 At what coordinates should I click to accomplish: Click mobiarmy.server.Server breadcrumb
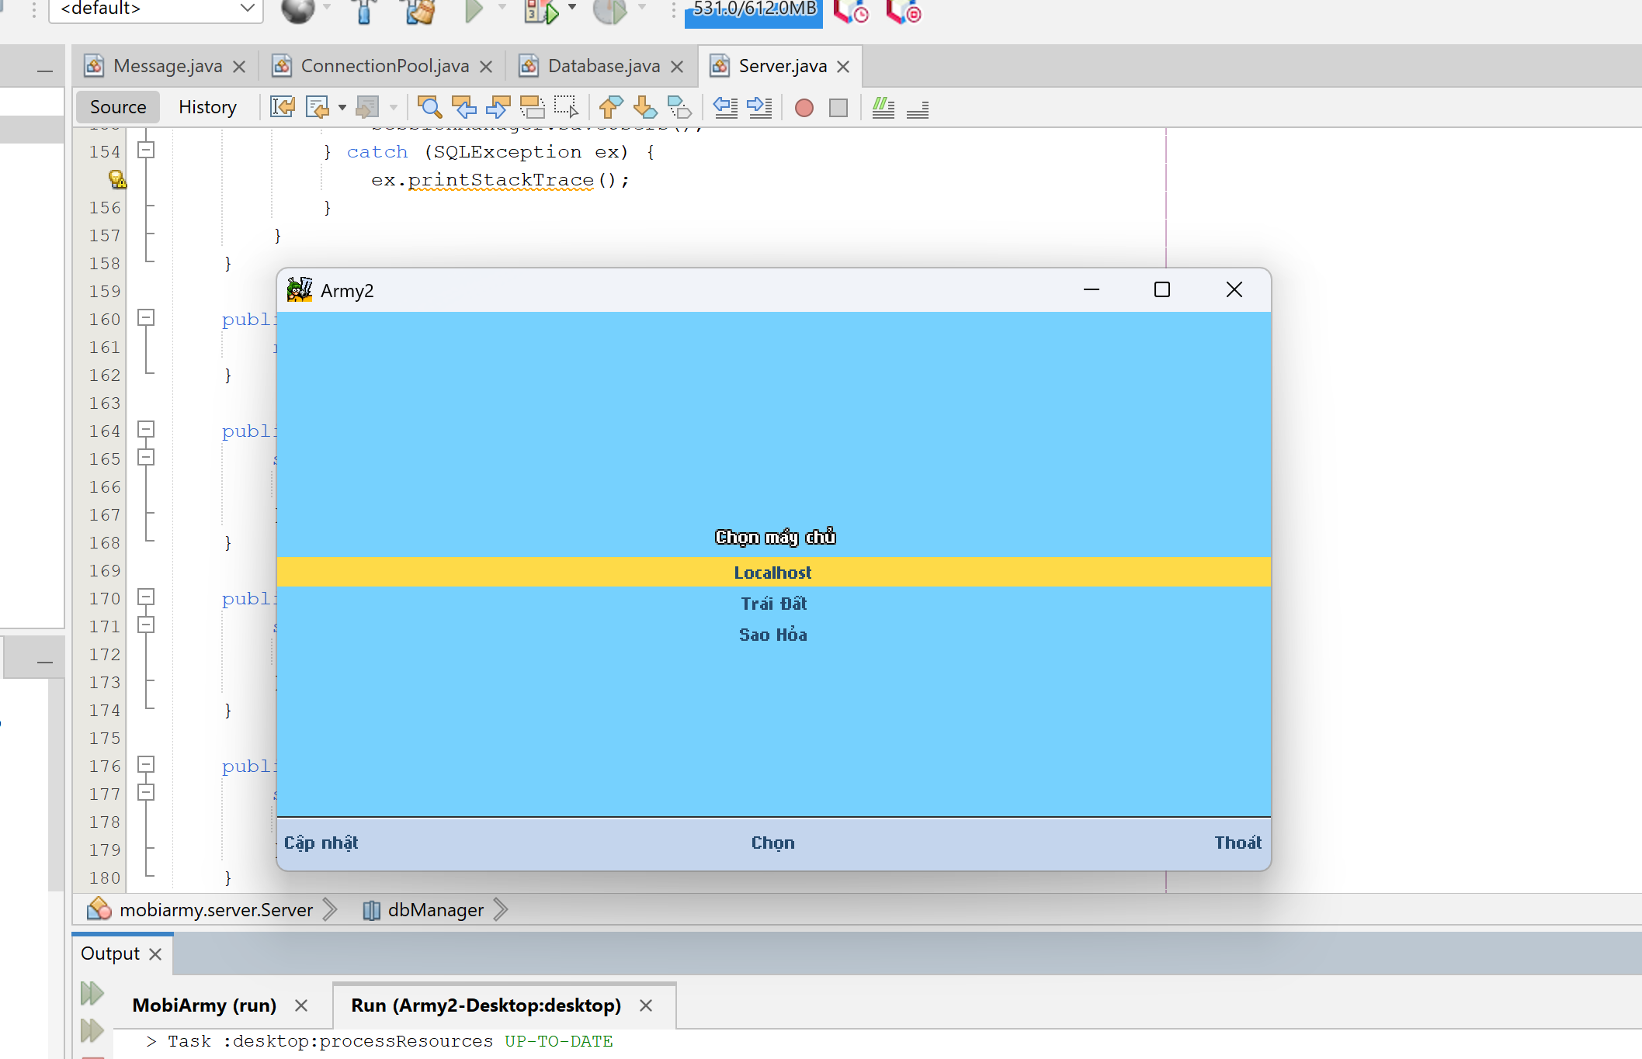pyautogui.click(x=216, y=909)
